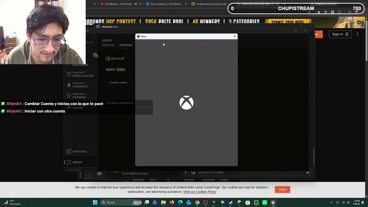Open the taskbar clock and date
368x207 pixels.
[356, 202]
